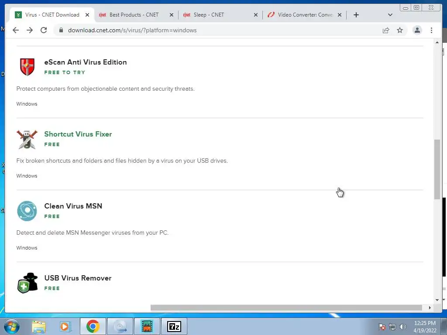Close the Best Products tab
447x335 pixels.
tap(171, 15)
